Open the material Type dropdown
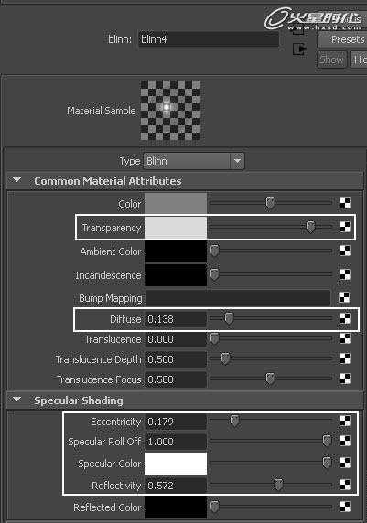Screen dimensions: 367x523 pyautogui.click(x=194, y=161)
